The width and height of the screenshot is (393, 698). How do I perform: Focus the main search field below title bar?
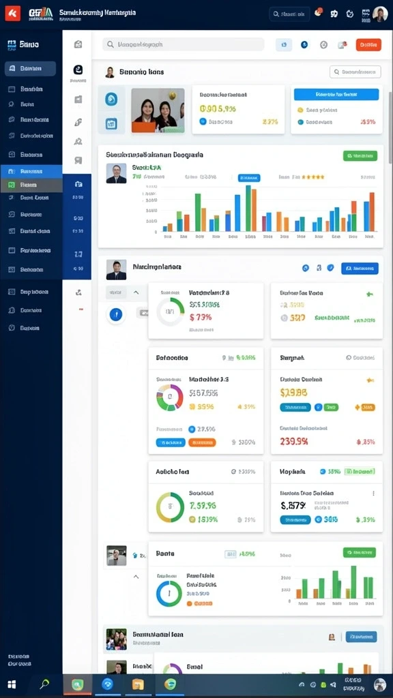coord(183,44)
